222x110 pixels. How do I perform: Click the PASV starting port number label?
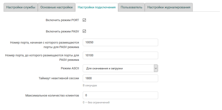point(45,45)
